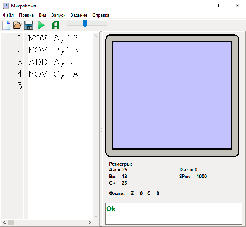The width and height of the screenshot is (246, 227).
Task: Open the Файл menu
Action: (x=8, y=15)
